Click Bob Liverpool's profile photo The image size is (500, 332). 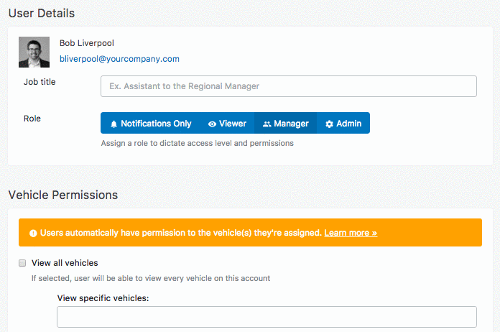tap(34, 52)
